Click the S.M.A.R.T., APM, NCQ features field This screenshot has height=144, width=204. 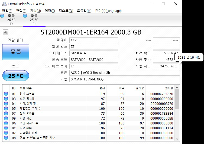point(125,79)
